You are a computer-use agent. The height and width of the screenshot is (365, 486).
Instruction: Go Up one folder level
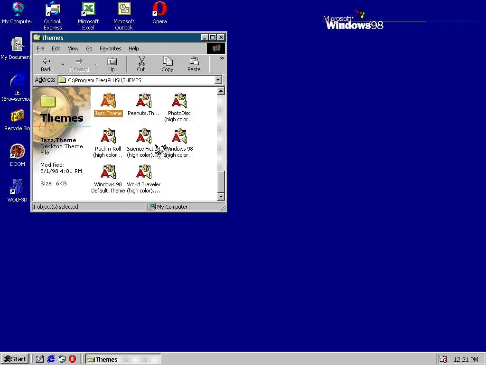pyautogui.click(x=111, y=64)
